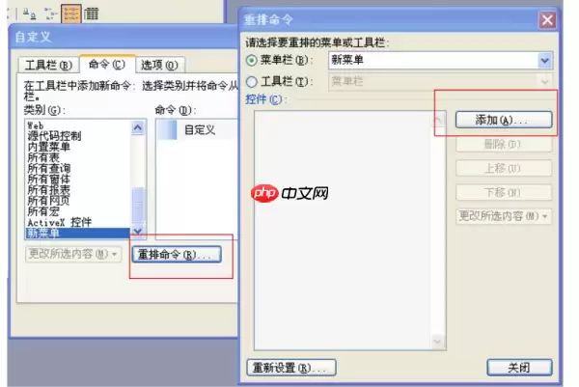
Task: Open 更改所选内容(M) dropdown in 重排命令 dialog
Action: click(504, 216)
